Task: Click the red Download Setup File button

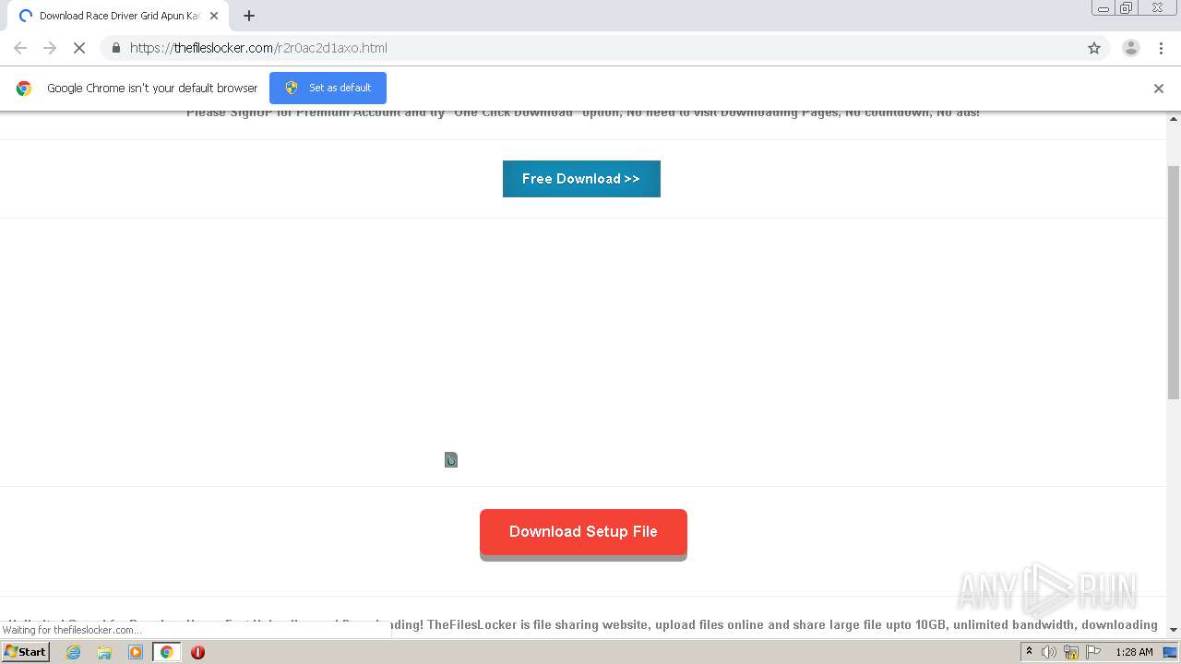Action: pyautogui.click(x=583, y=532)
